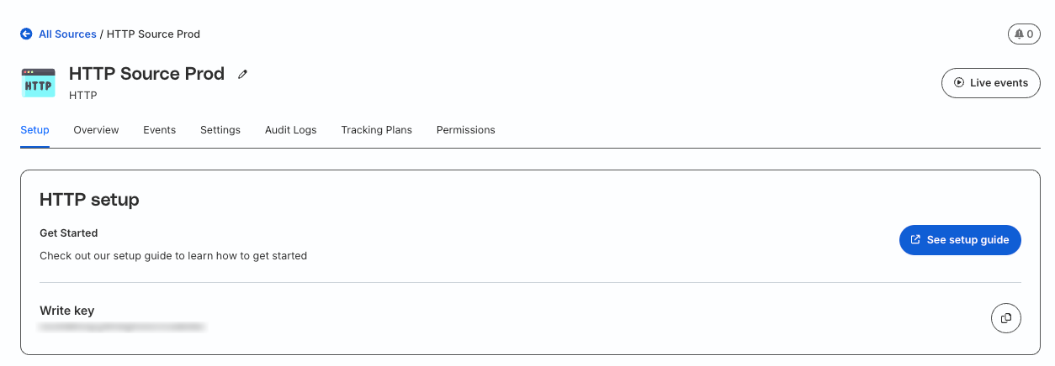The width and height of the screenshot is (1055, 366).
Task: Click the HTTP Source Prod breadcrumb text
Action: (x=153, y=34)
